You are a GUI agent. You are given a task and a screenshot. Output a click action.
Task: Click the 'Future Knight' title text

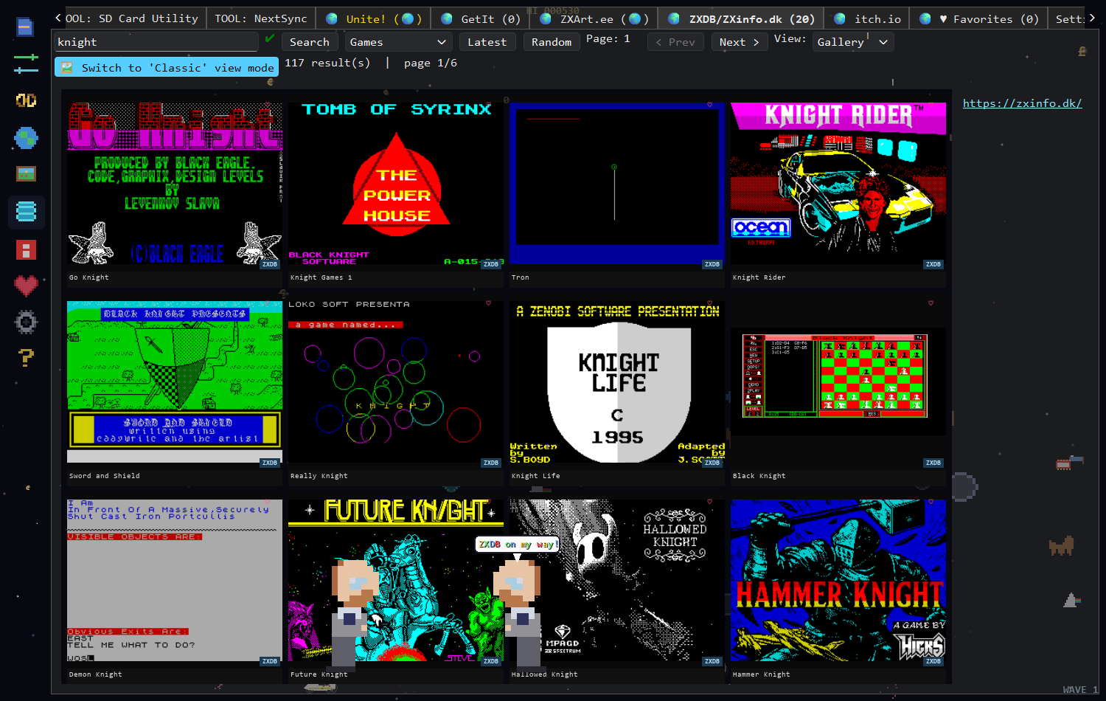[319, 674]
